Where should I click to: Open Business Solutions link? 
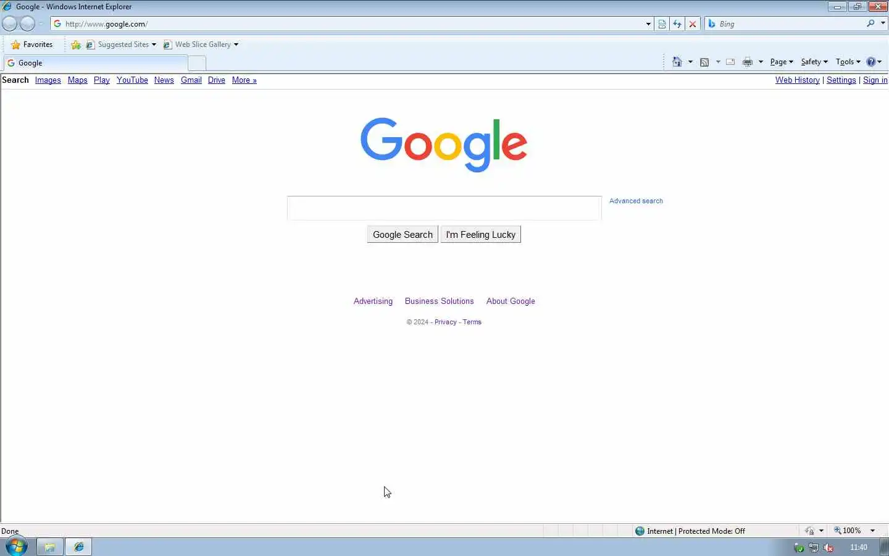point(440,301)
